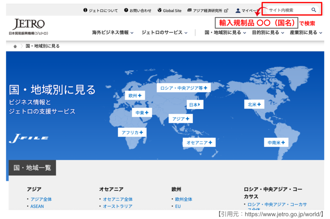Click the ジェトロについて info icon
This screenshot has height=219, width=330.
coord(85,10)
